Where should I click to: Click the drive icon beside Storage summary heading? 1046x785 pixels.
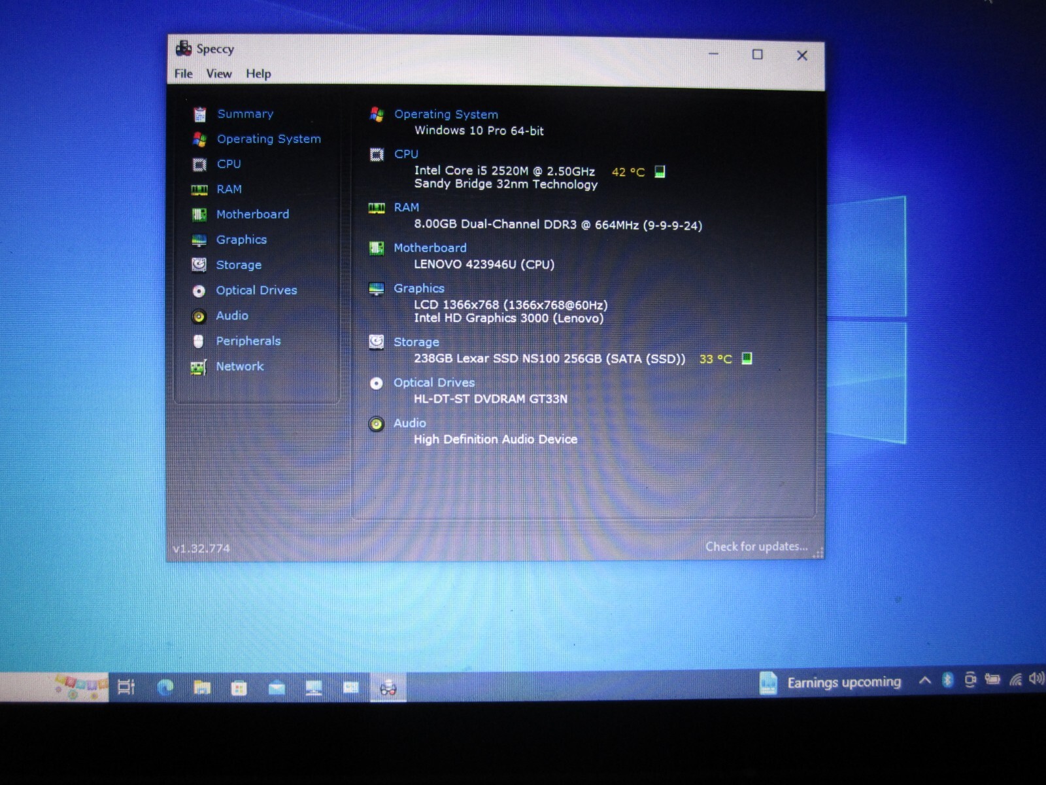click(x=377, y=342)
